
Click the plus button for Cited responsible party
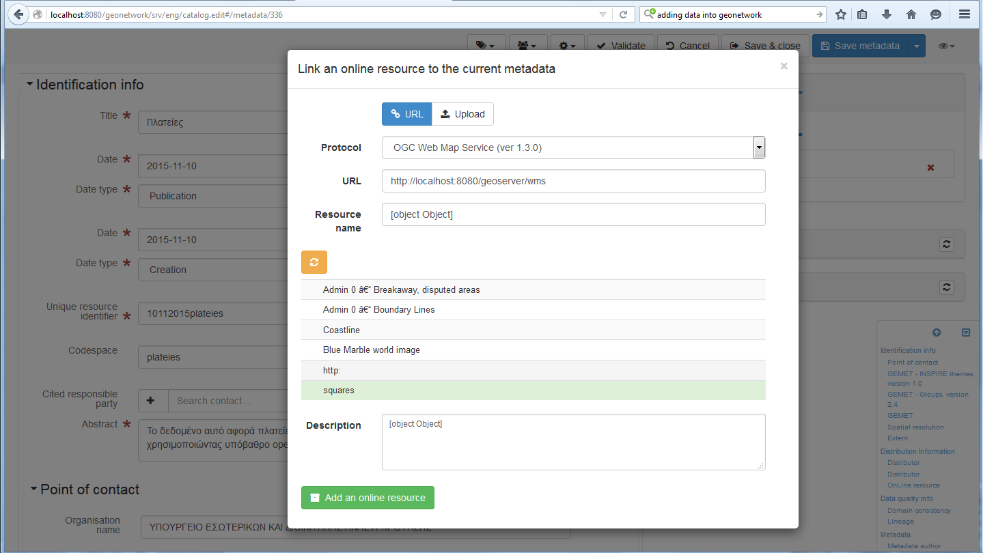click(x=153, y=401)
